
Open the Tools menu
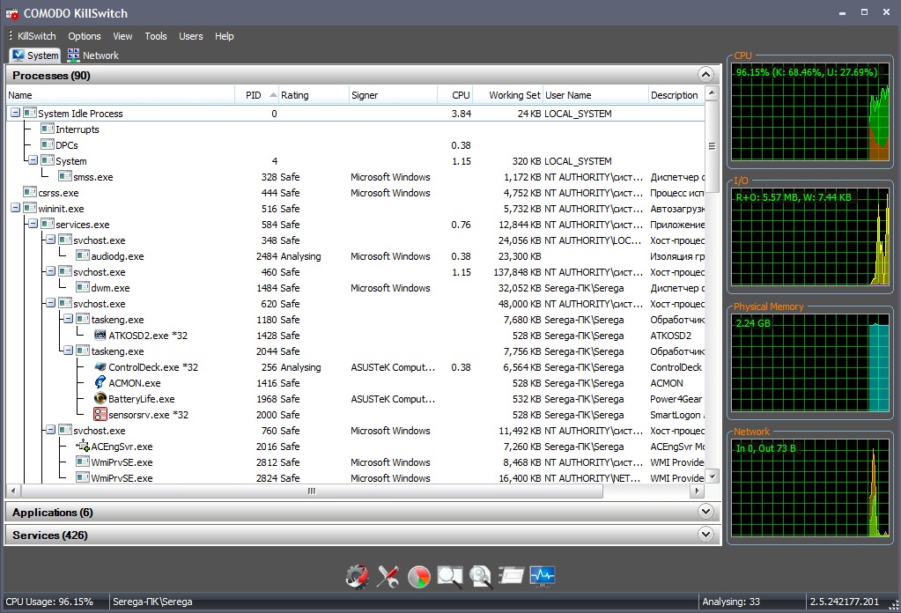click(x=156, y=36)
